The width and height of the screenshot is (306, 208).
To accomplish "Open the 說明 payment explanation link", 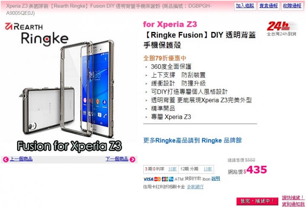I will (x=216, y=179).
